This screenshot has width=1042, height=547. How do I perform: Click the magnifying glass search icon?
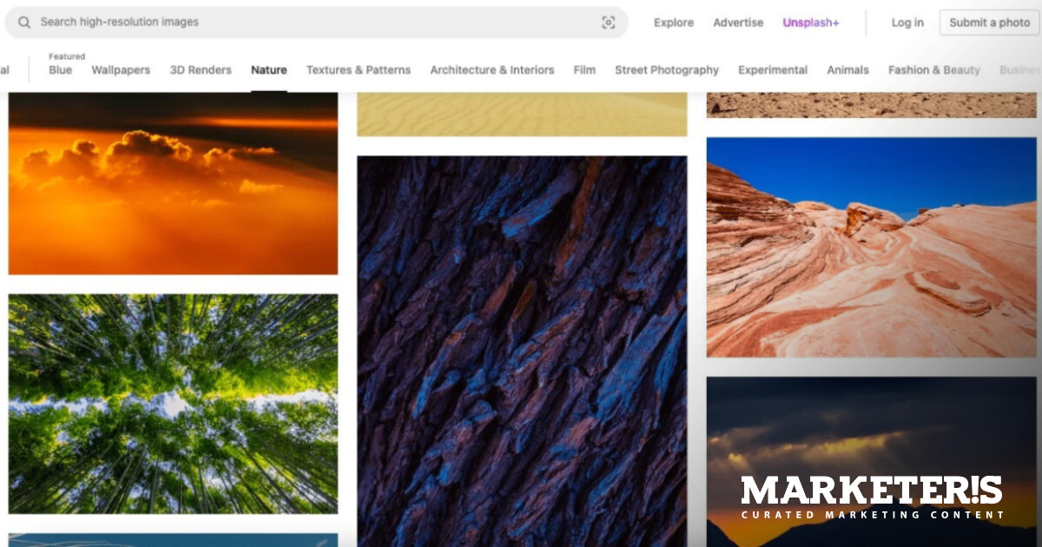[24, 23]
